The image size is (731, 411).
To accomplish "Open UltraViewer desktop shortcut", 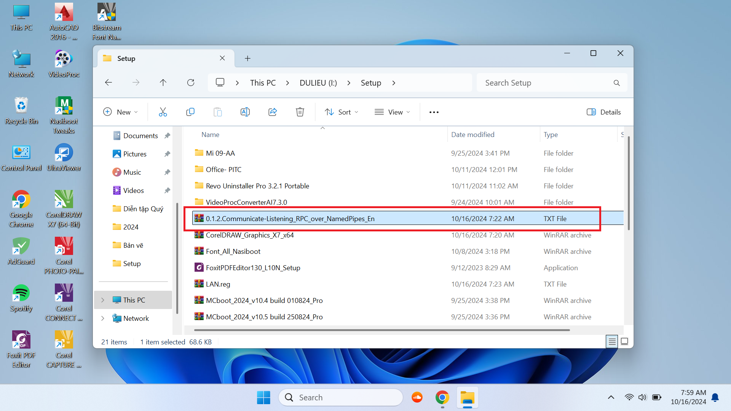I will pyautogui.click(x=64, y=158).
